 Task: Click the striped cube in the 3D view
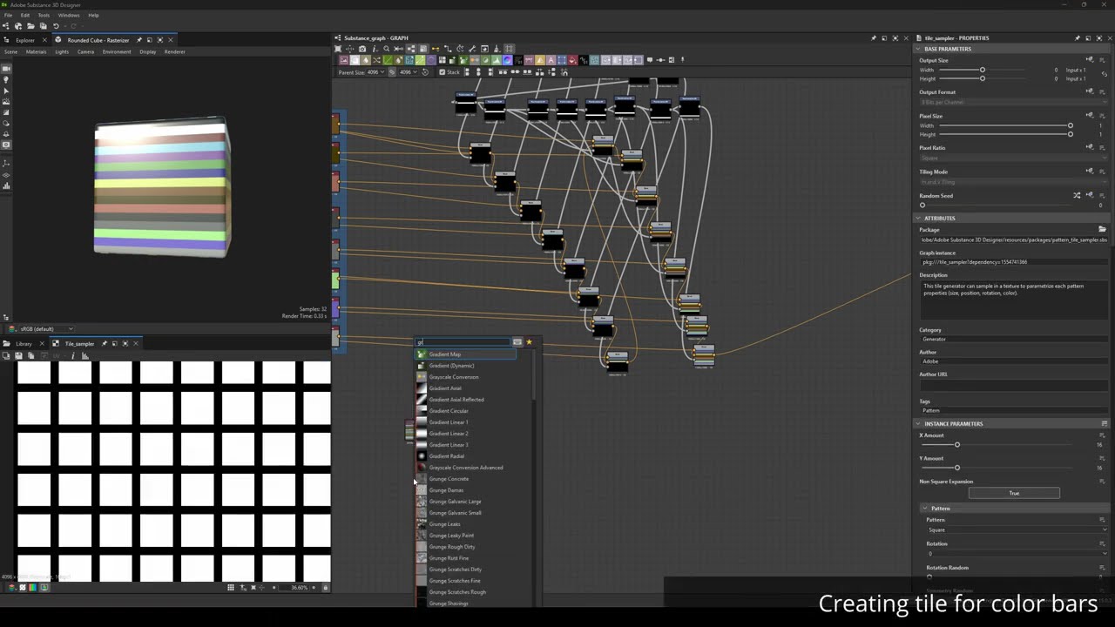click(162, 189)
